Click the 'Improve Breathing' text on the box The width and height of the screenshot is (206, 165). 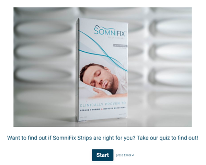(x=114, y=108)
